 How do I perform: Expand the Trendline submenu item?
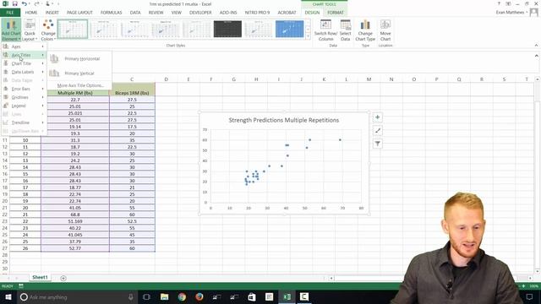pos(24,122)
